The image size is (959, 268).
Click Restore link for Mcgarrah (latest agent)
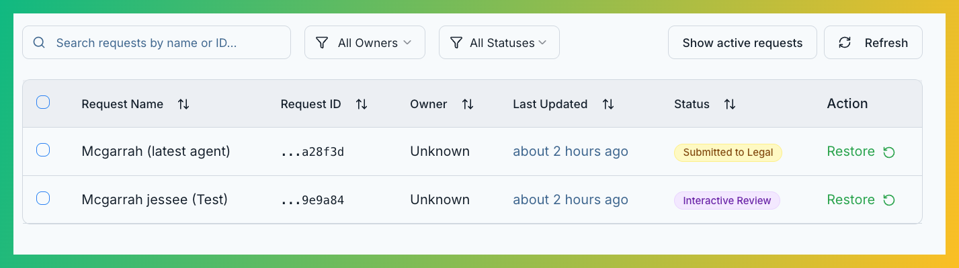851,152
